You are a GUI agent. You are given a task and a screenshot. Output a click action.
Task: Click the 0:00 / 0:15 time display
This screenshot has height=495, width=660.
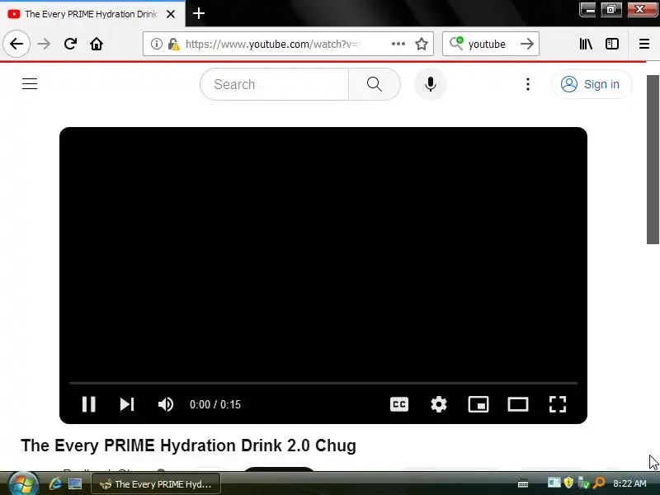pos(215,404)
